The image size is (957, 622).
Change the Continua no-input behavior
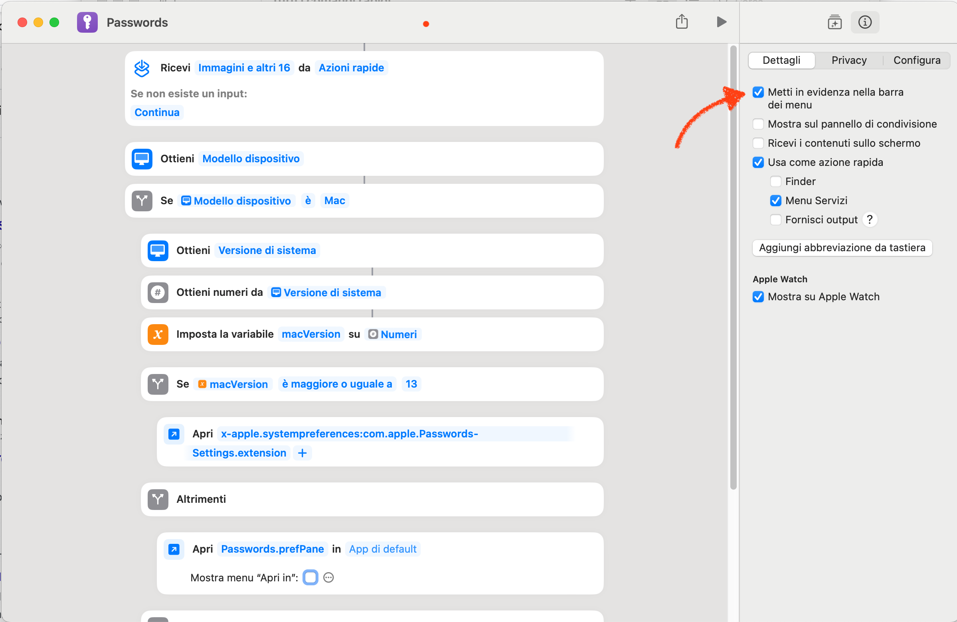[x=157, y=112]
